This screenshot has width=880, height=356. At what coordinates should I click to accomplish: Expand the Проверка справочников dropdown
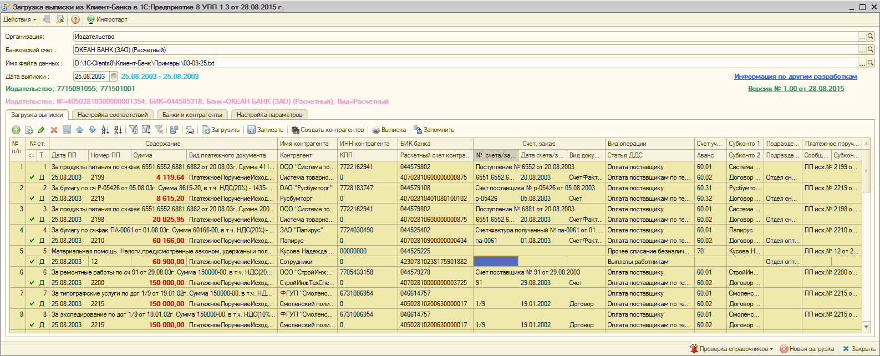click(x=771, y=349)
